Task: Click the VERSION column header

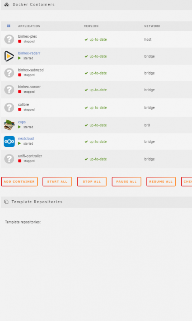Action: tap(91, 26)
